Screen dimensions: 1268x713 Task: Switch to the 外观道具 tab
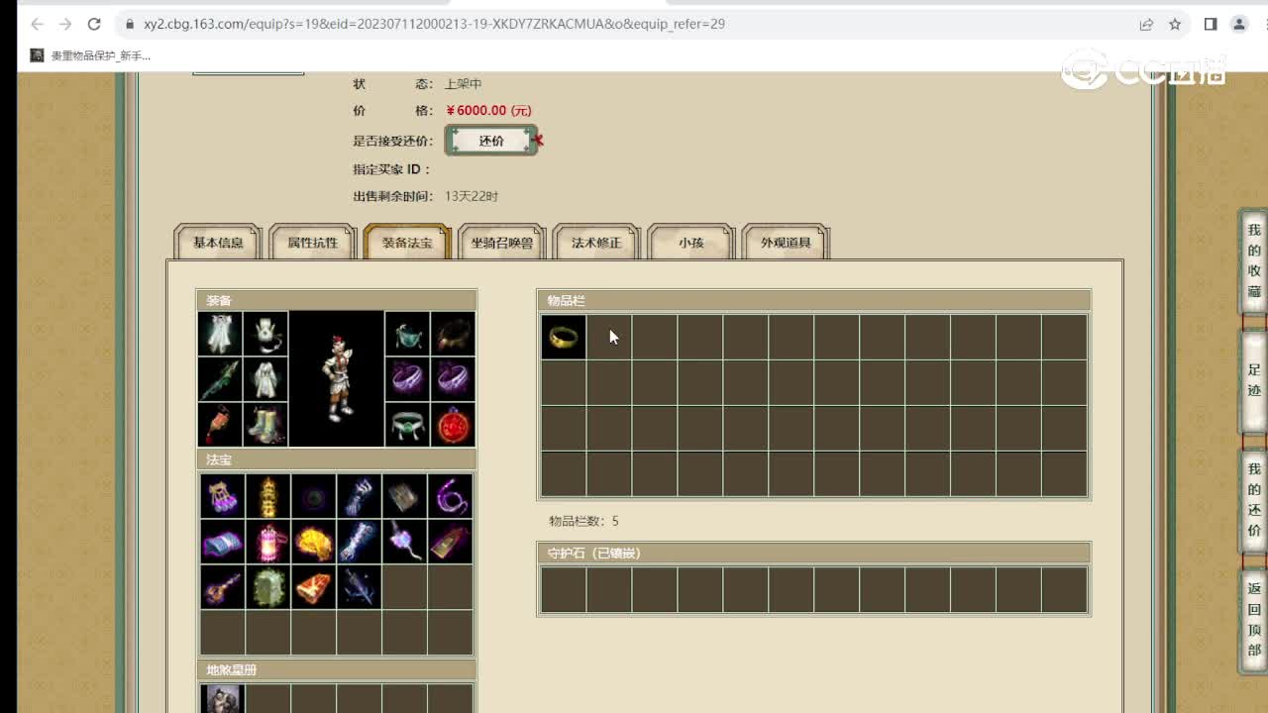tap(786, 243)
